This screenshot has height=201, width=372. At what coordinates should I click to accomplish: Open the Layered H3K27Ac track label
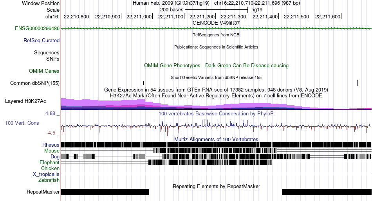point(25,101)
